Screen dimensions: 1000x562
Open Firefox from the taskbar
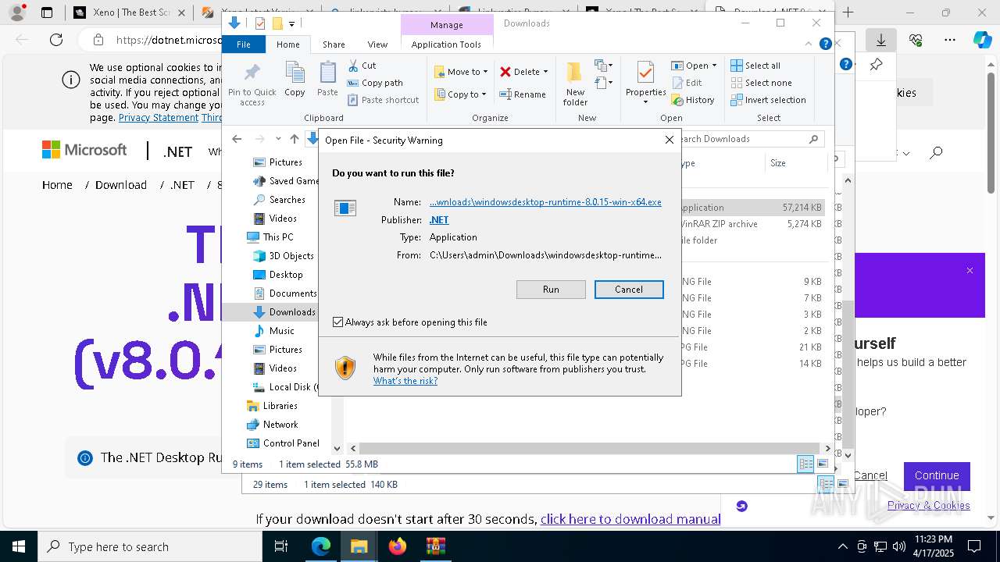(398, 546)
